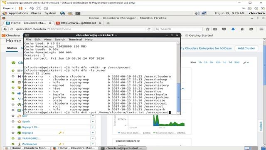This screenshot has width=266, height=150.
Task: Click the Spark service star icon
Action: [x=19, y=121]
